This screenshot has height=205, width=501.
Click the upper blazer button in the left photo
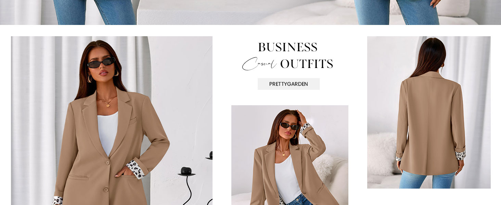click(x=107, y=163)
